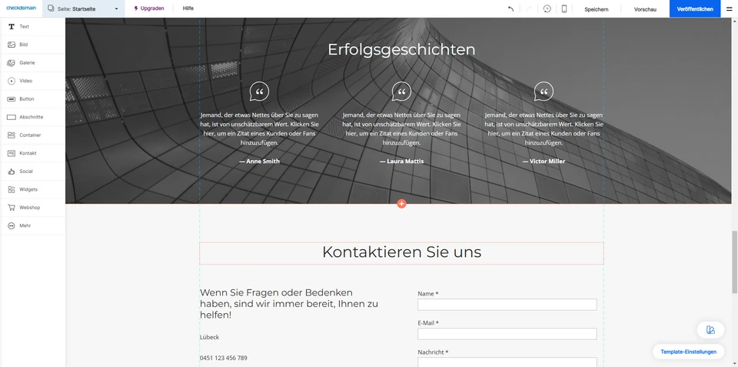Click the 'Nachricht *' field label
The width and height of the screenshot is (738, 367).
pos(433,352)
